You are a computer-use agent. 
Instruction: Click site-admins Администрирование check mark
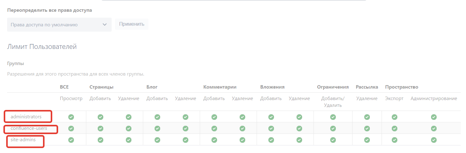[434, 140]
